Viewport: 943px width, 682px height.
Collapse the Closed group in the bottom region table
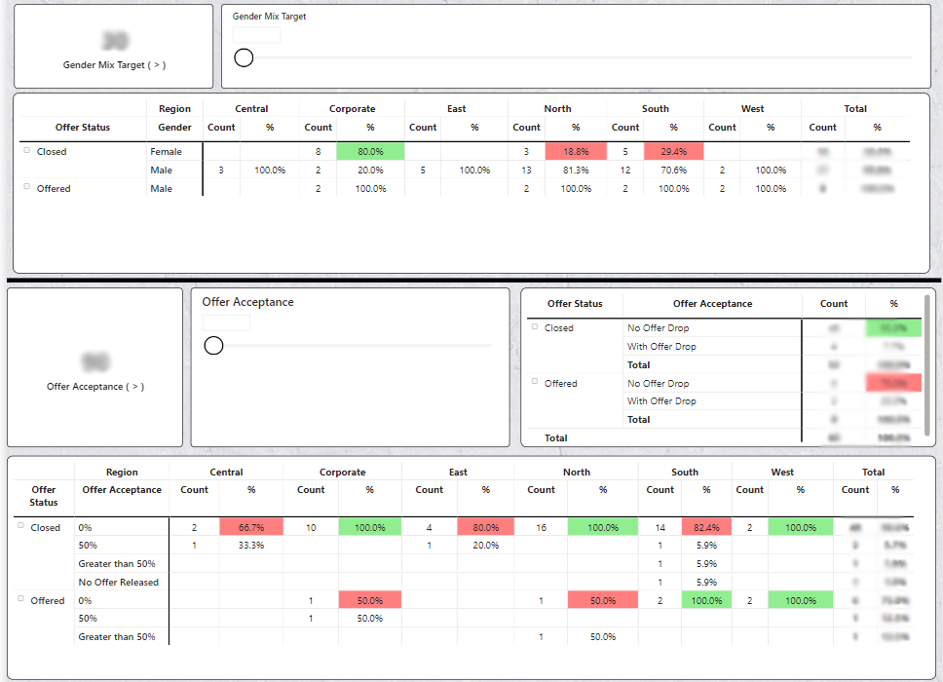pos(20,526)
